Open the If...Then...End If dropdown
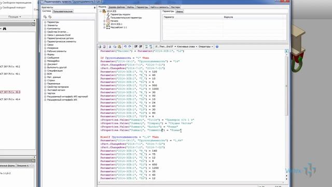This screenshot has height=187, width=332. point(165,47)
